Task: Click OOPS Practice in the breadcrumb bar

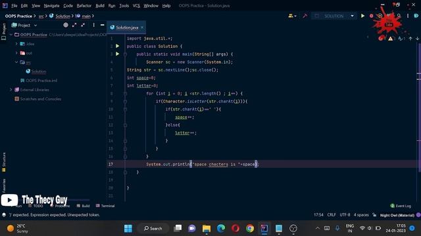Action: pos(18,16)
